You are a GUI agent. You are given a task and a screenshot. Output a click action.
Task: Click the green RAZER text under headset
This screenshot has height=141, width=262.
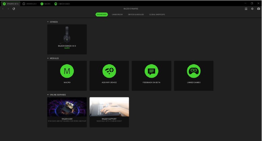click(67, 48)
